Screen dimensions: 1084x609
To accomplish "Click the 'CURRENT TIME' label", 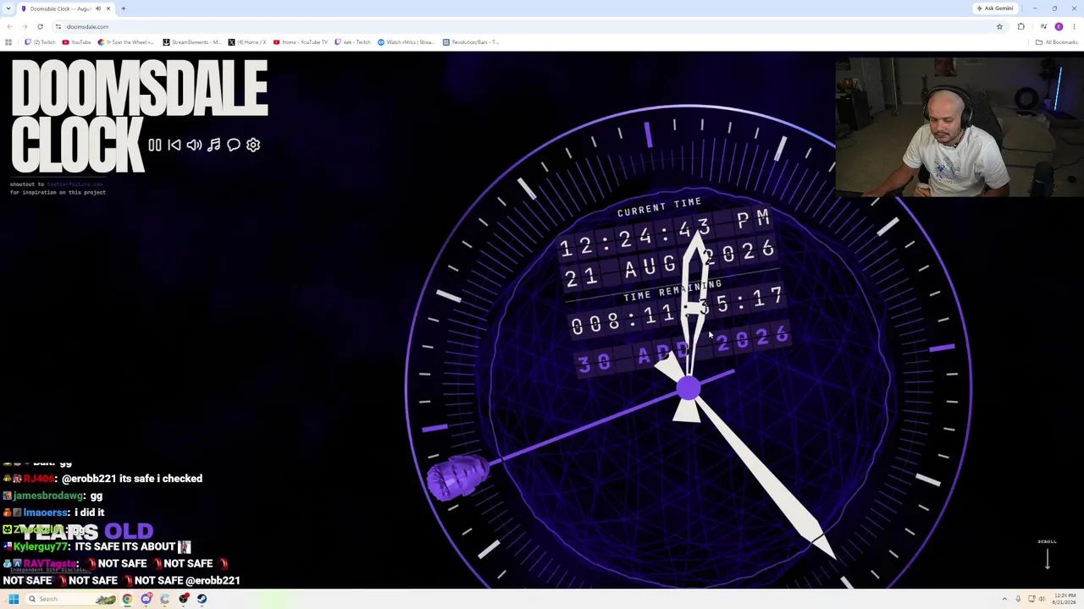I will coord(659,207).
